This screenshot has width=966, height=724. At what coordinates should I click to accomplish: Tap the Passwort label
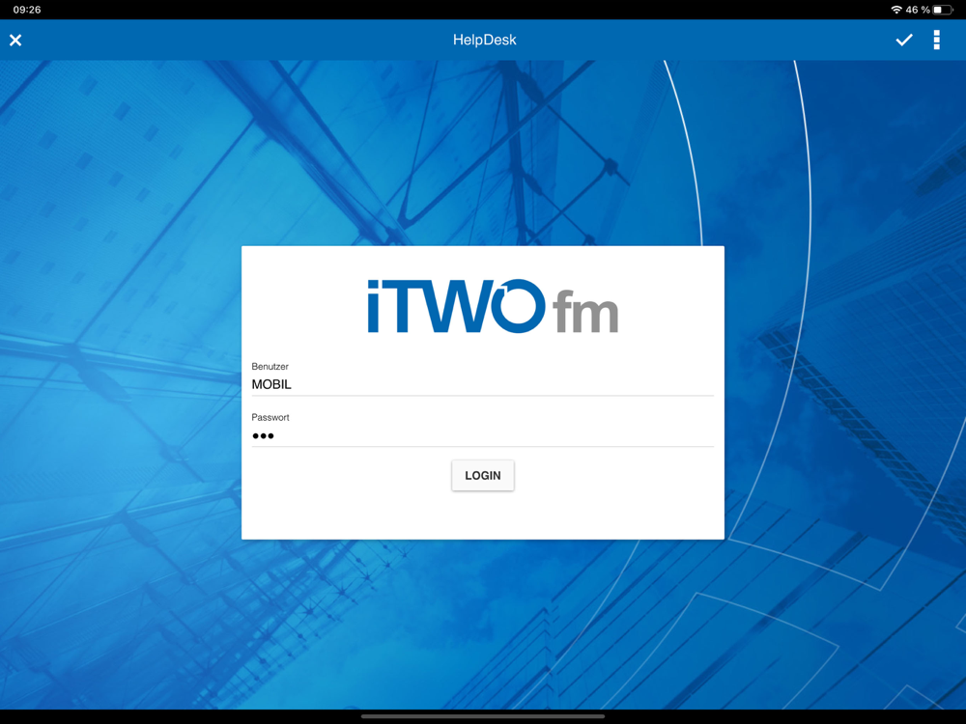(x=270, y=417)
